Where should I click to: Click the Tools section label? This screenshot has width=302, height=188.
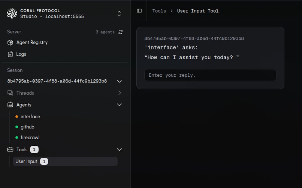tap(22, 149)
